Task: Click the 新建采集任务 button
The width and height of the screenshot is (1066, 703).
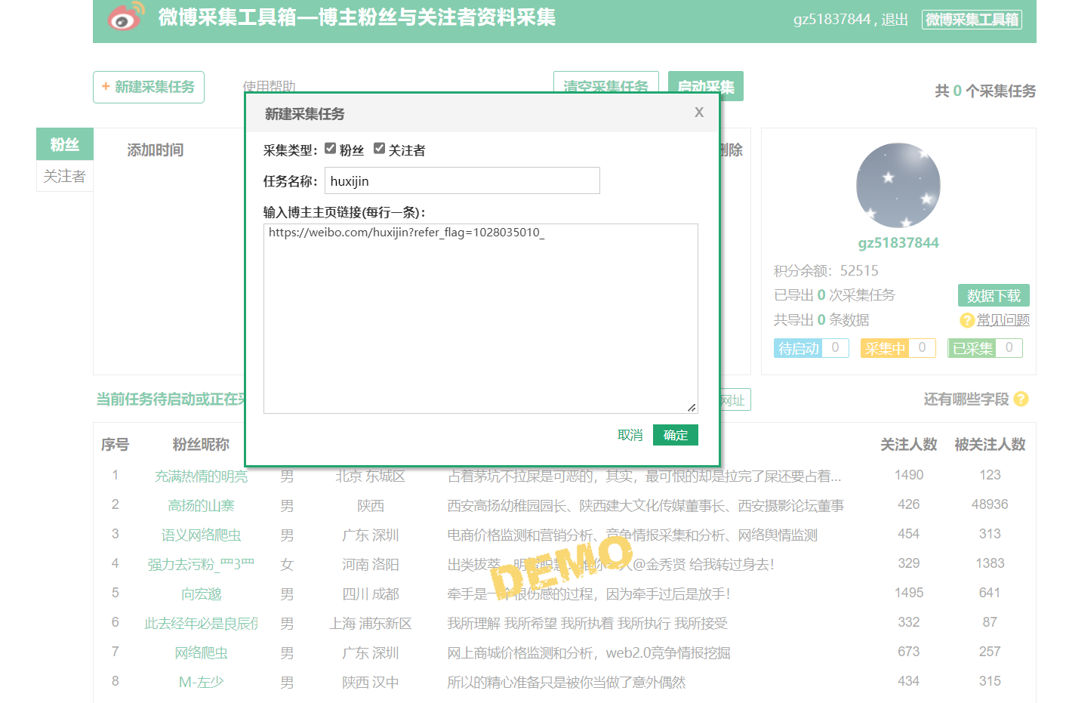Action: point(149,87)
